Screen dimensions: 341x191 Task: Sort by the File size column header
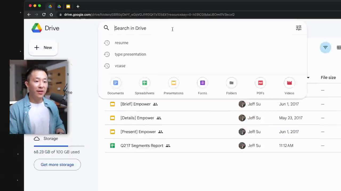pos(328,77)
